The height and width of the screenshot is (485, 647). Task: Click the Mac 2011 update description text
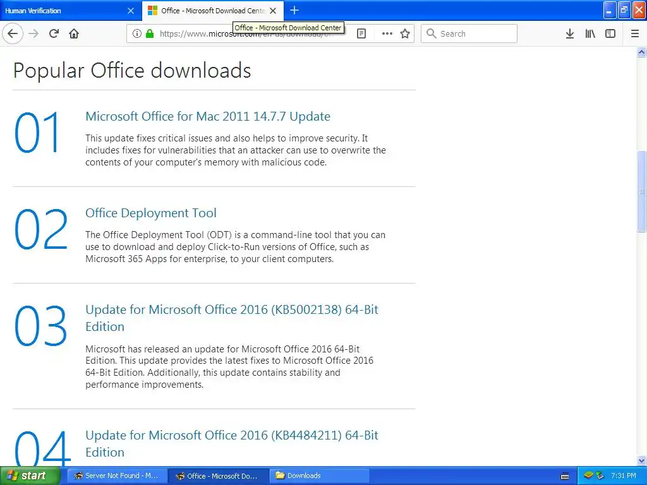[236, 150]
